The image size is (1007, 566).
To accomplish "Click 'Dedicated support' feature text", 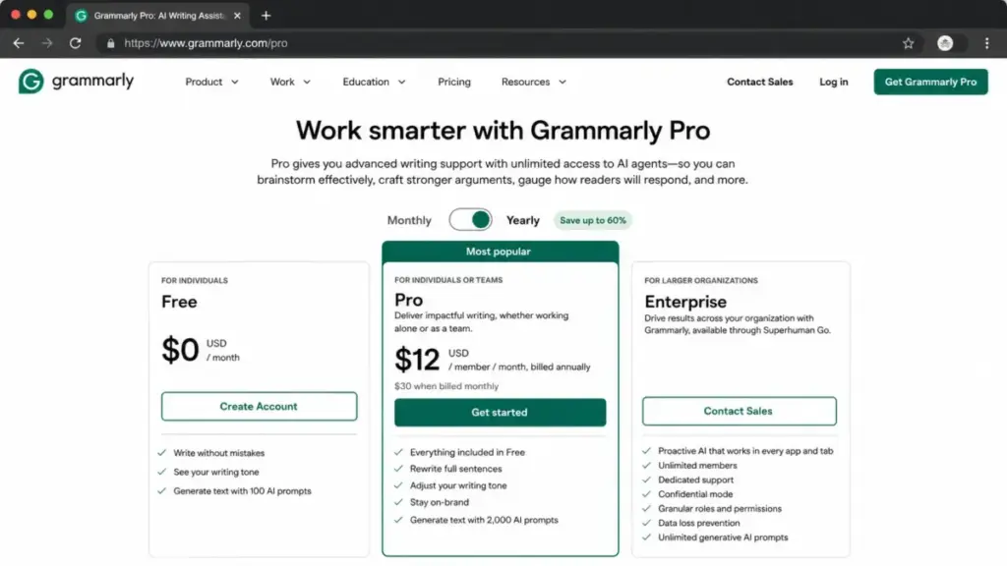I will click(x=695, y=480).
